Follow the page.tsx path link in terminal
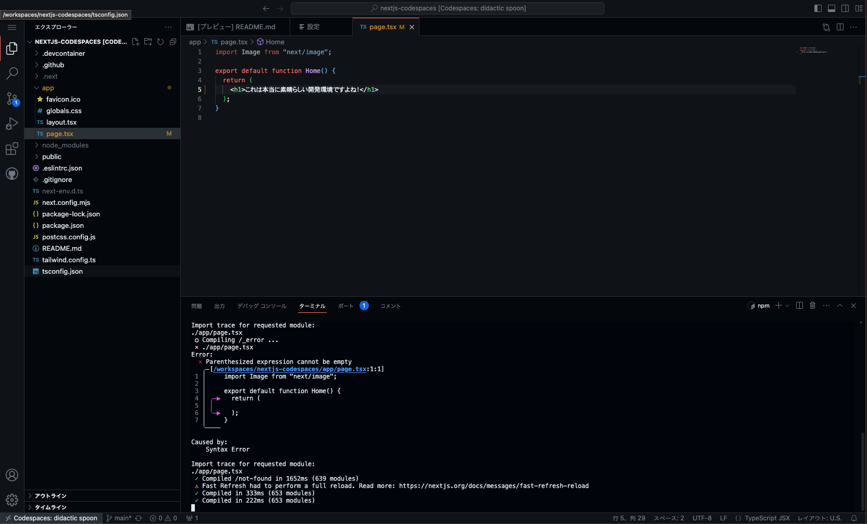Screen dimensions: 867x524 (290, 369)
